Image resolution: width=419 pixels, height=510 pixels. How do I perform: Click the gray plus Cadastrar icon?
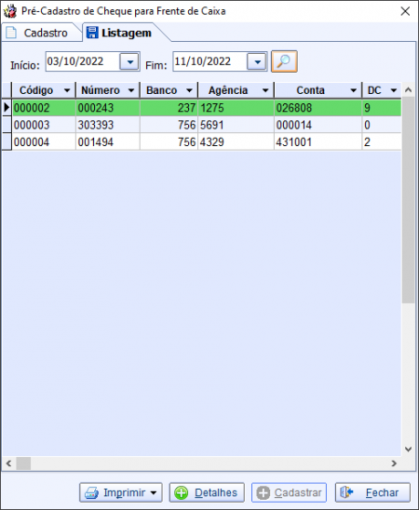(x=263, y=492)
